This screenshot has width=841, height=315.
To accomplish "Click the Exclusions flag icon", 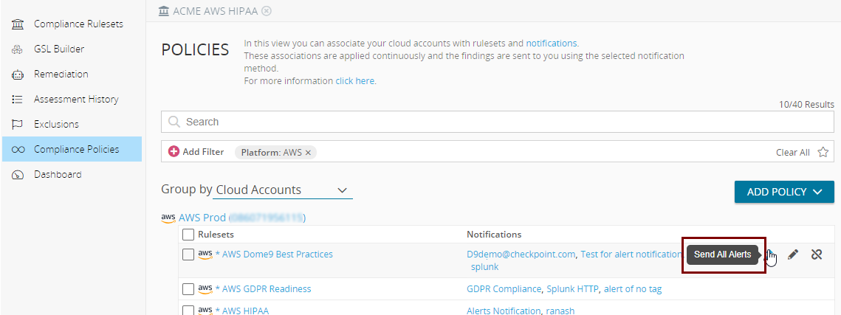I will (18, 124).
